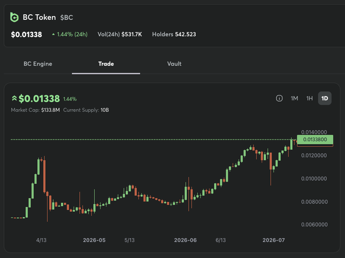Click the 5/13 date axis label
This screenshot has height=258, width=345.
click(129, 240)
